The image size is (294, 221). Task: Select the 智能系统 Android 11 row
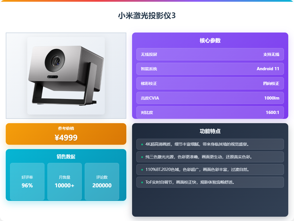210,69
